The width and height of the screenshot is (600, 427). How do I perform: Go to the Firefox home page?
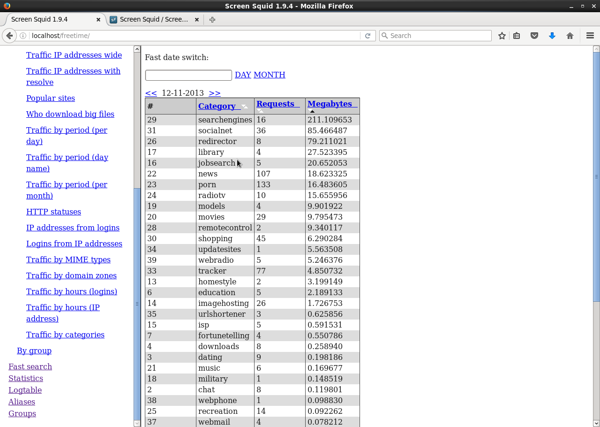click(569, 35)
